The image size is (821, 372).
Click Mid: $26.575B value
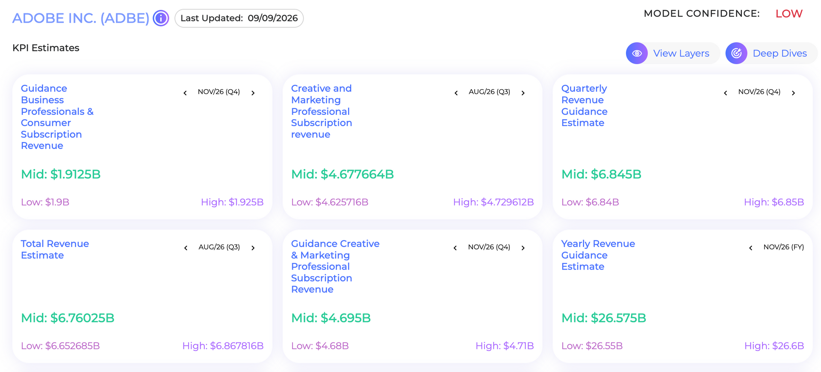tap(604, 318)
